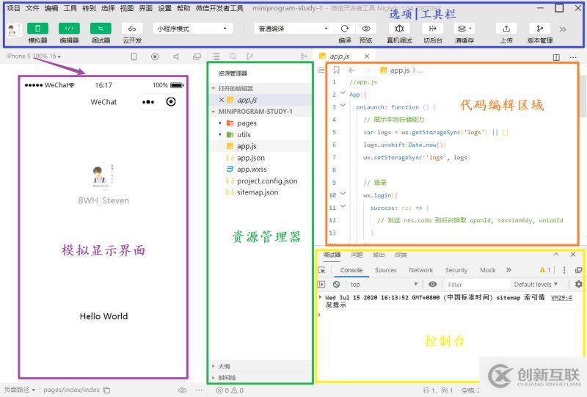Click the 上传 (upload) icon

(x=506, y=28)
